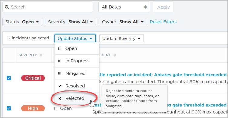The width and height of the screenshot is (228, 118).
Task: Click the Rejected X icon
Action: (60, 99)
